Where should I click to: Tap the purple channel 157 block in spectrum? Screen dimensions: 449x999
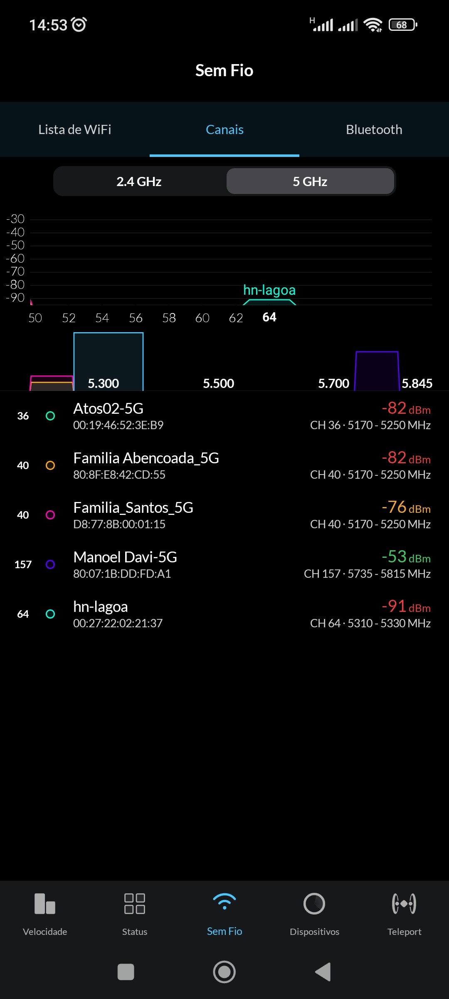[x=377, y=371]
